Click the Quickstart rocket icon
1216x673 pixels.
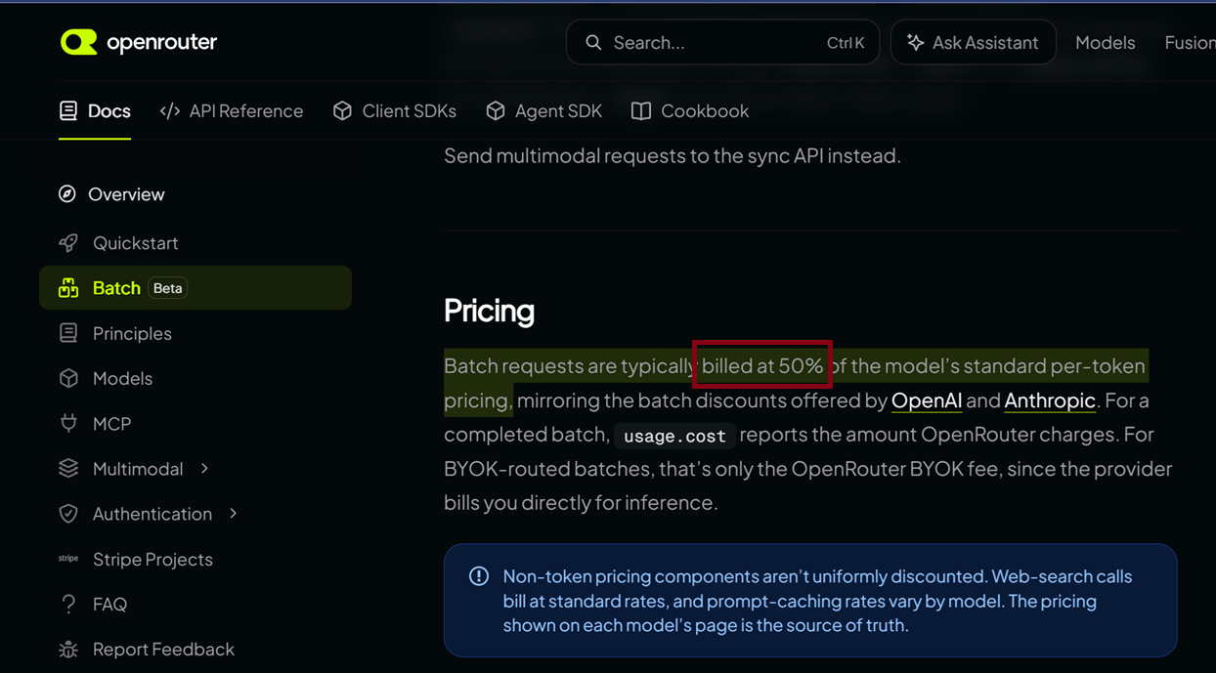[68, 243]
